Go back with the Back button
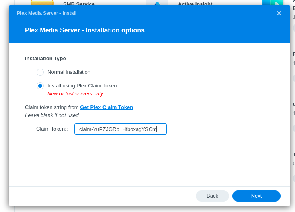 [212, 196]
